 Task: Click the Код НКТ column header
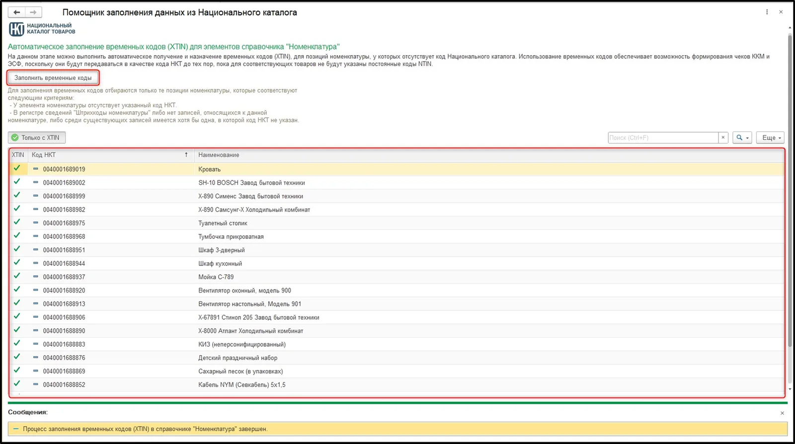[44, 155]
